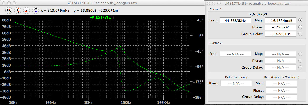Click the Cursor 2 Phase field
Image resolution: width=308 pixels, height=105 pixels.
pyautogui.click(x=281, y=61)
